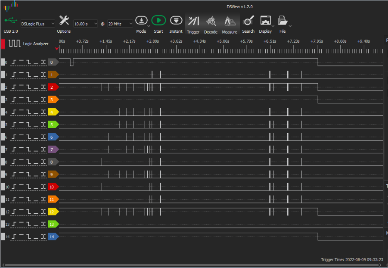Screen dimensions: 388x268
Task: Select the orange channel 11 label
Action: (x=53, y=199)
